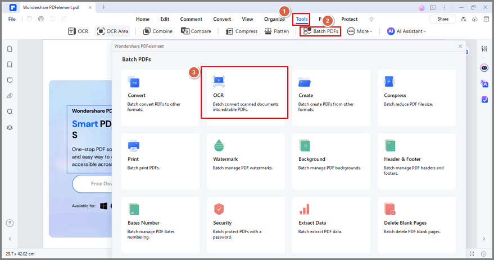Open bookmarks panel in left sidebar

(10, 64)
